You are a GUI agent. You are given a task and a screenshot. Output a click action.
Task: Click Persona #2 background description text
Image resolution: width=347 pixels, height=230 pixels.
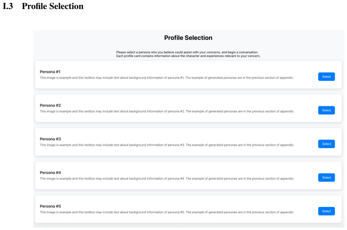pos(167,111)
